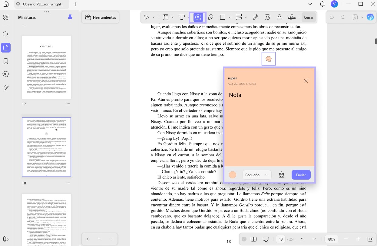Open the bookmarks panel in left sidebar
The width and height of the screenshot is (377, 246).
tap(6, 61)
